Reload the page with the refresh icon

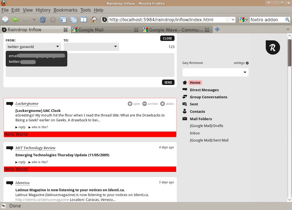tap(43, 20)
